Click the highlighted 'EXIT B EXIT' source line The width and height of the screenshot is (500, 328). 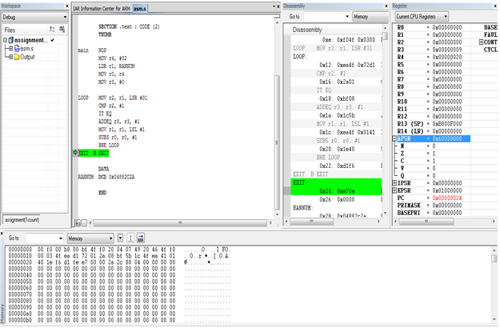(x=94, y=154)
